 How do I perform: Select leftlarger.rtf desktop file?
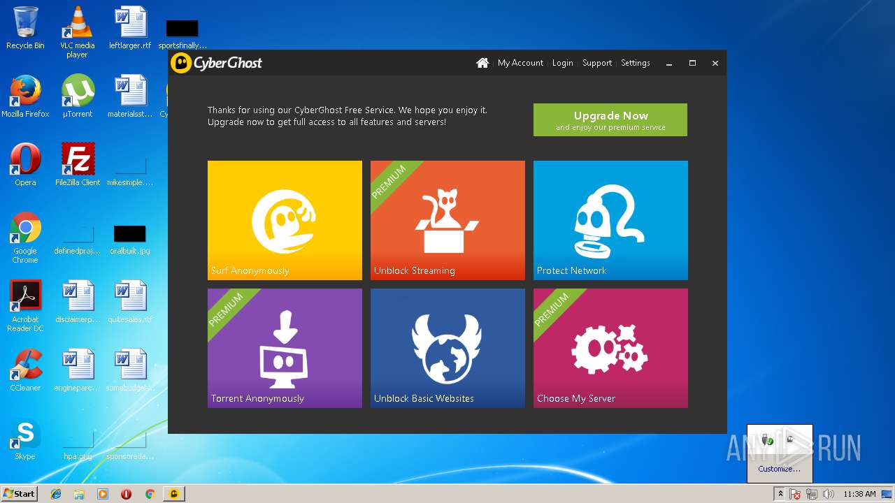tap(130, 28)
